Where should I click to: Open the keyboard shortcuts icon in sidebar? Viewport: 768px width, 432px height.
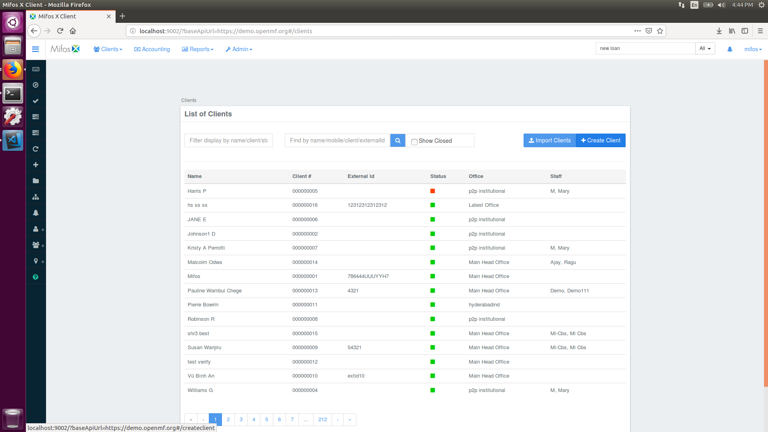[x=36, y=69]
